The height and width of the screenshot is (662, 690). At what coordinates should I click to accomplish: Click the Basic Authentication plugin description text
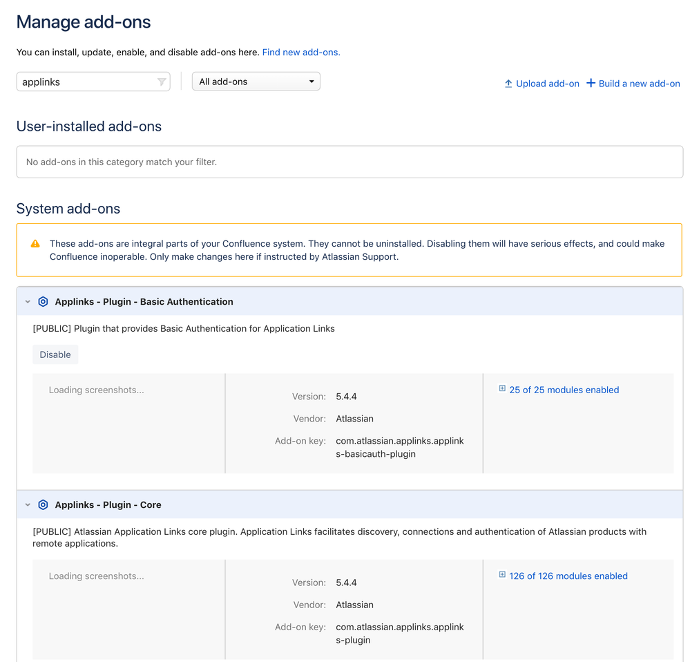point(184,328)
